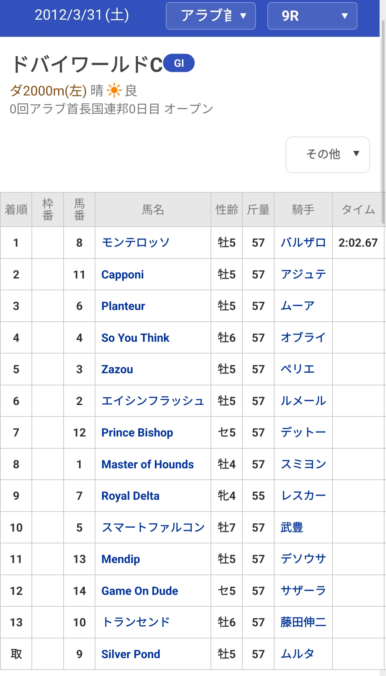The image size is (386, 676).
Task: Click the 着順 column header
Action: [16, 209]
